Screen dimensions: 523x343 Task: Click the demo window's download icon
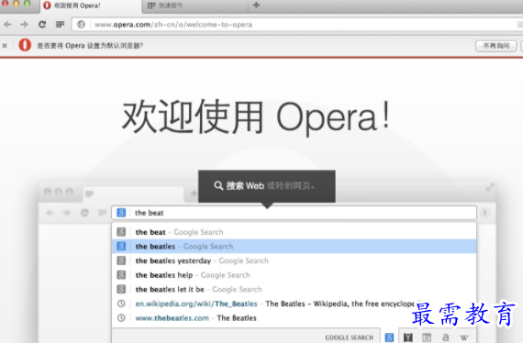tap(484, 213)
